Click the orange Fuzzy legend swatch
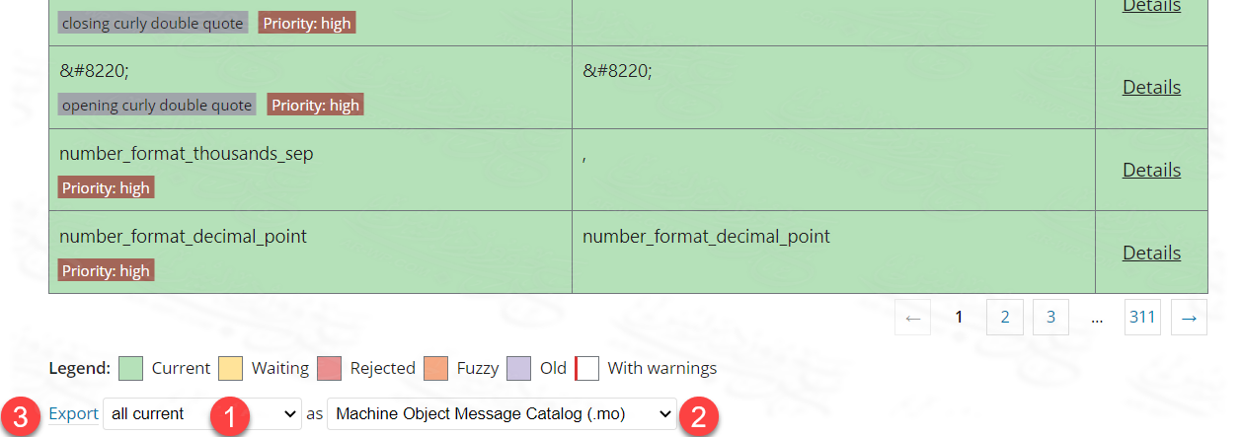The width and height of the screenshot is (1242, 437). [436, 368]
